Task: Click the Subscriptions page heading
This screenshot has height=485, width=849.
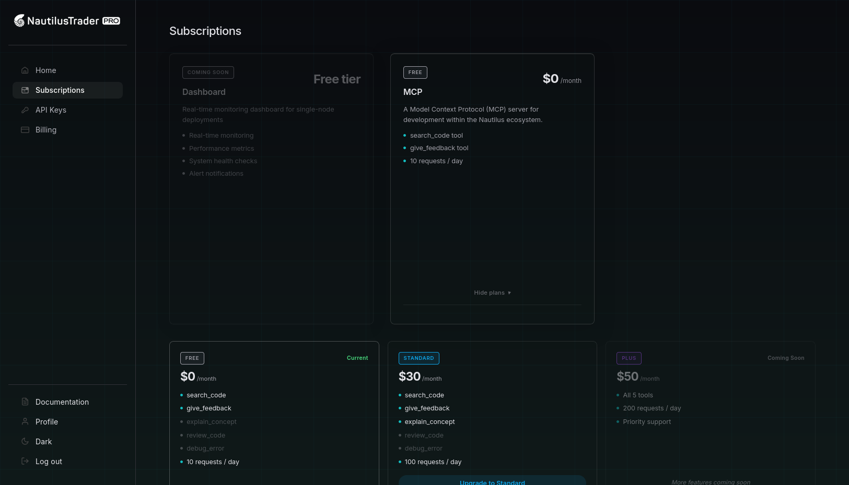Action: 205,31
